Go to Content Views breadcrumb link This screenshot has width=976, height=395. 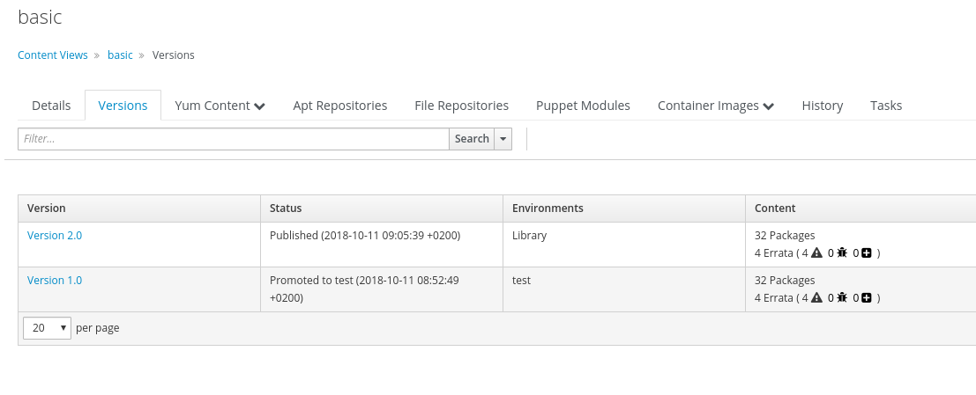pyautogui.click(x=53, y=55)
